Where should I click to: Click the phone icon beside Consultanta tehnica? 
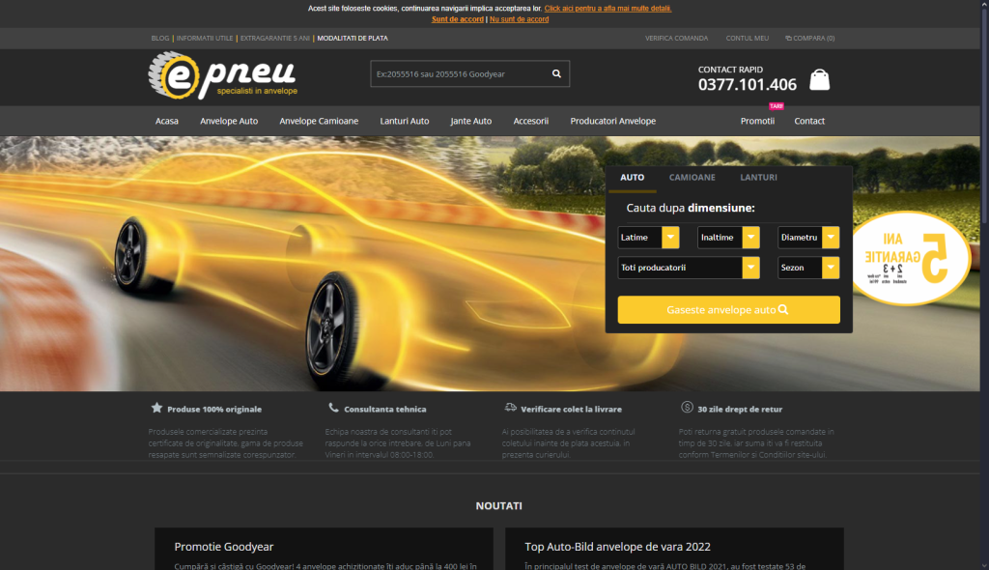(x=333, y=408)
